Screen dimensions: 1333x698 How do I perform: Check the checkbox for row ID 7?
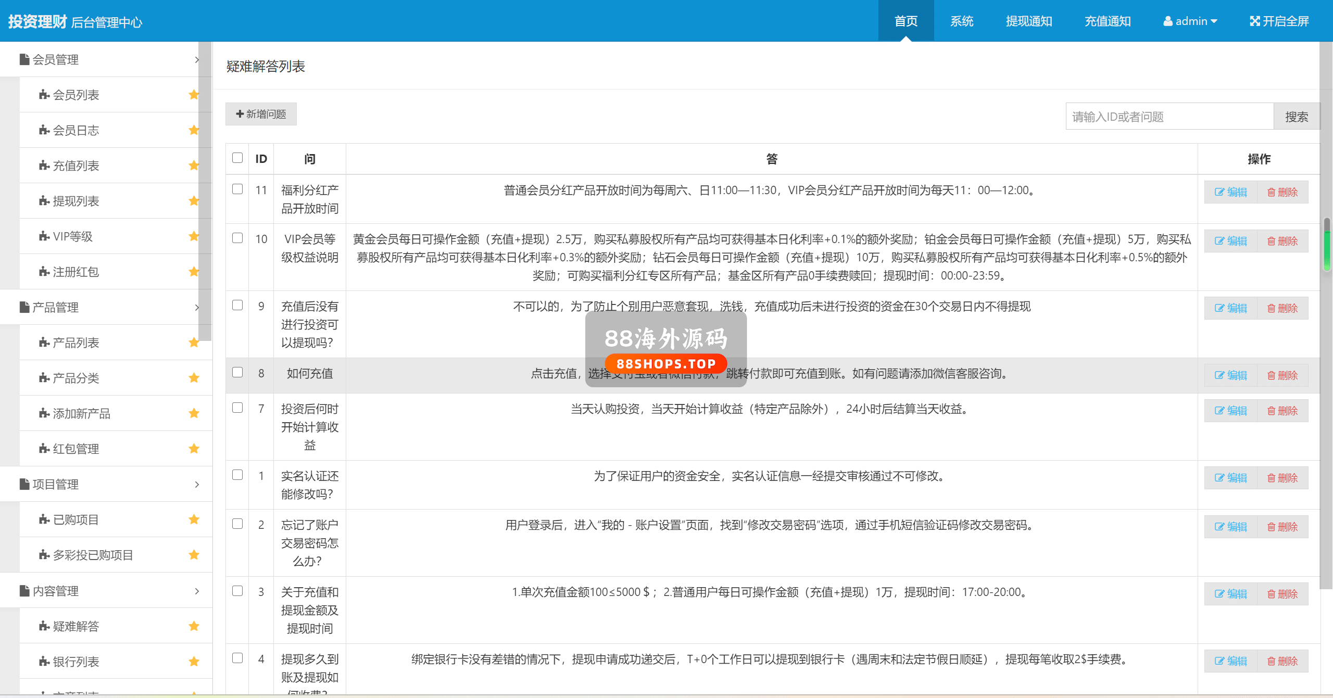coord(237,408)
